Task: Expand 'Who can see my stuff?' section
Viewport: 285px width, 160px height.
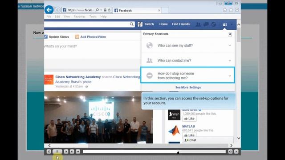Action: [188, 45]
